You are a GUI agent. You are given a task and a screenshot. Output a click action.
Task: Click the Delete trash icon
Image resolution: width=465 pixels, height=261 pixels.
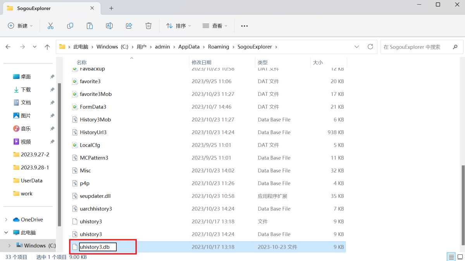click(148, 26)
